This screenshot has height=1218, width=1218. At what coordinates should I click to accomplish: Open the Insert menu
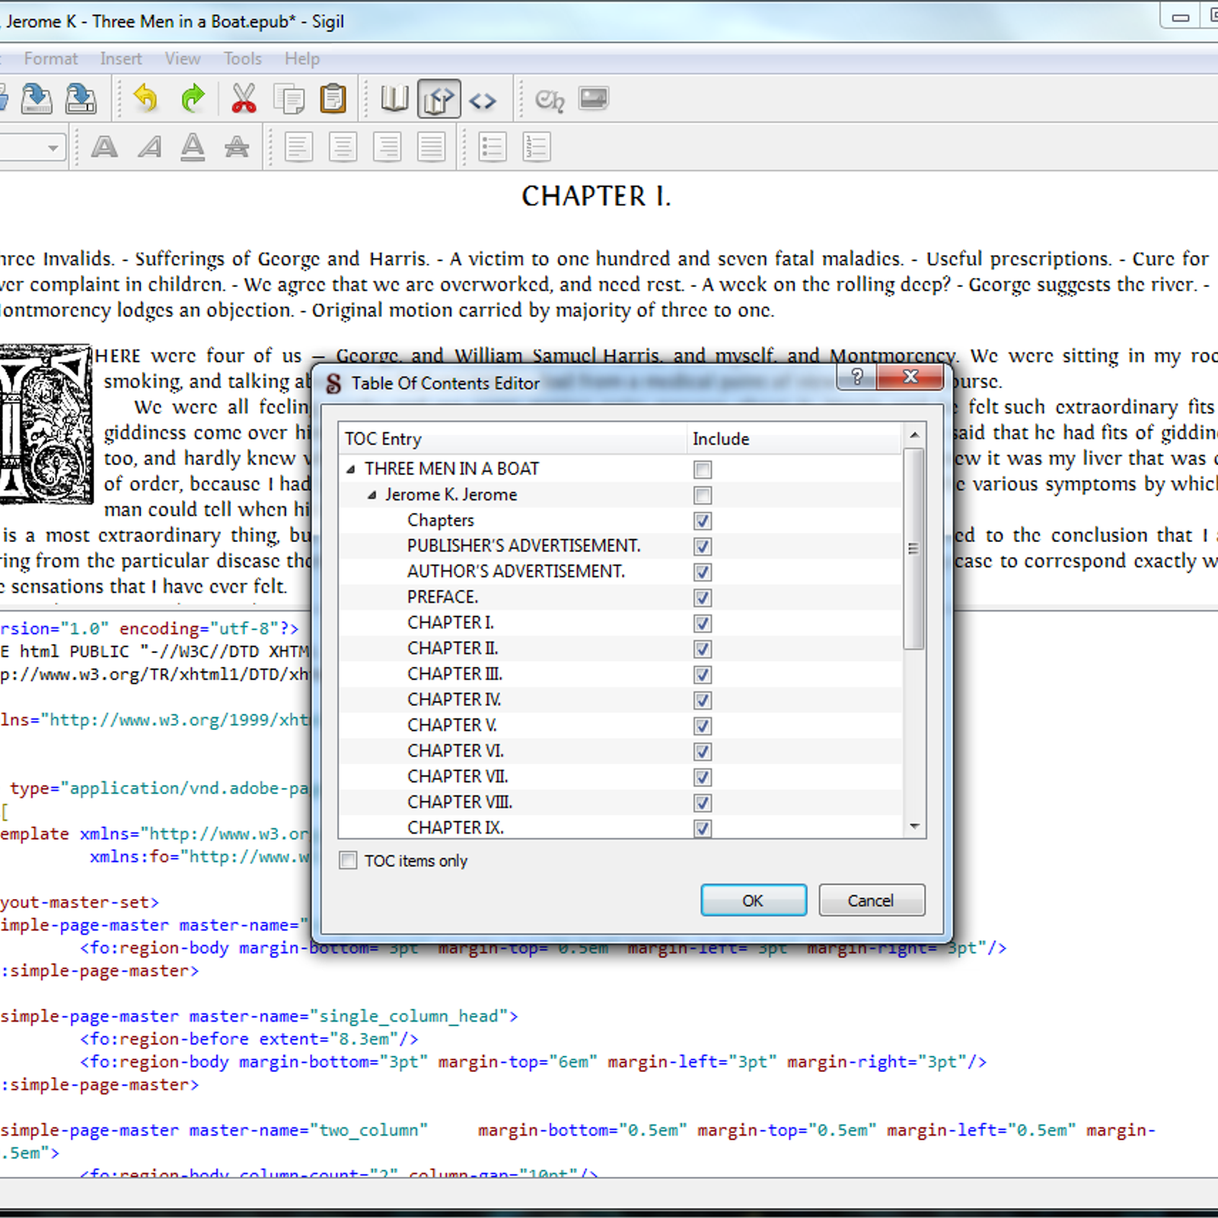121,59
